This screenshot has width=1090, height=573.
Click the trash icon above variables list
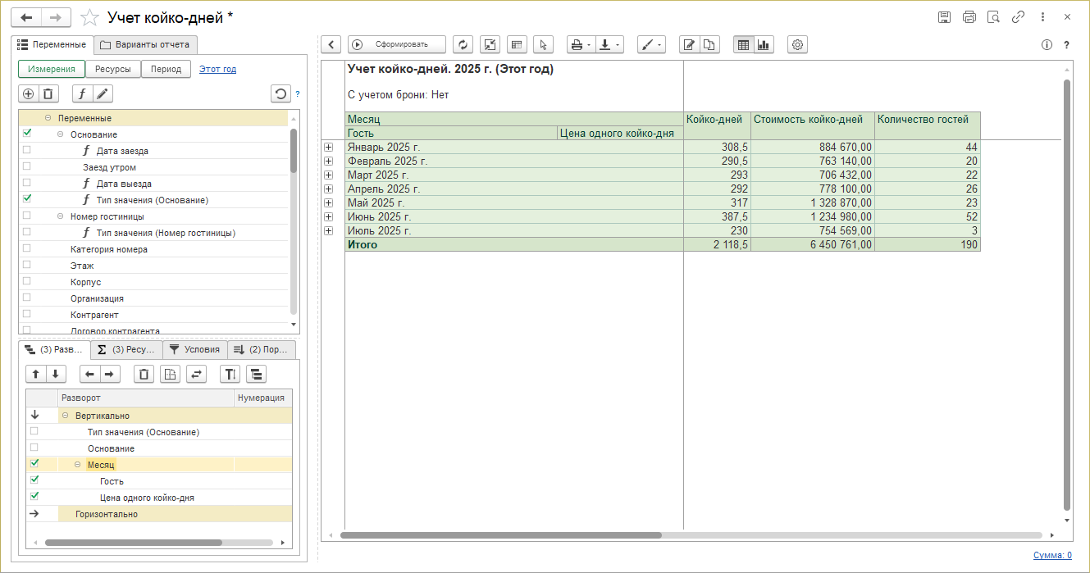coord(48,94)
